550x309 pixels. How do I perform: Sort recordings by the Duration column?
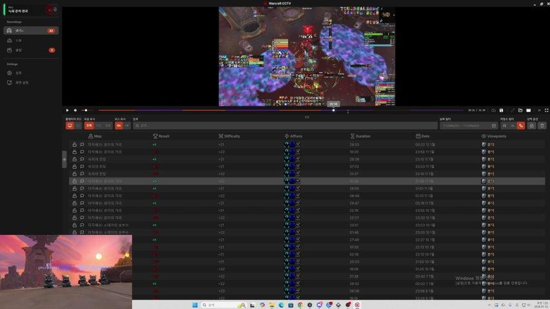pos(360,136)
